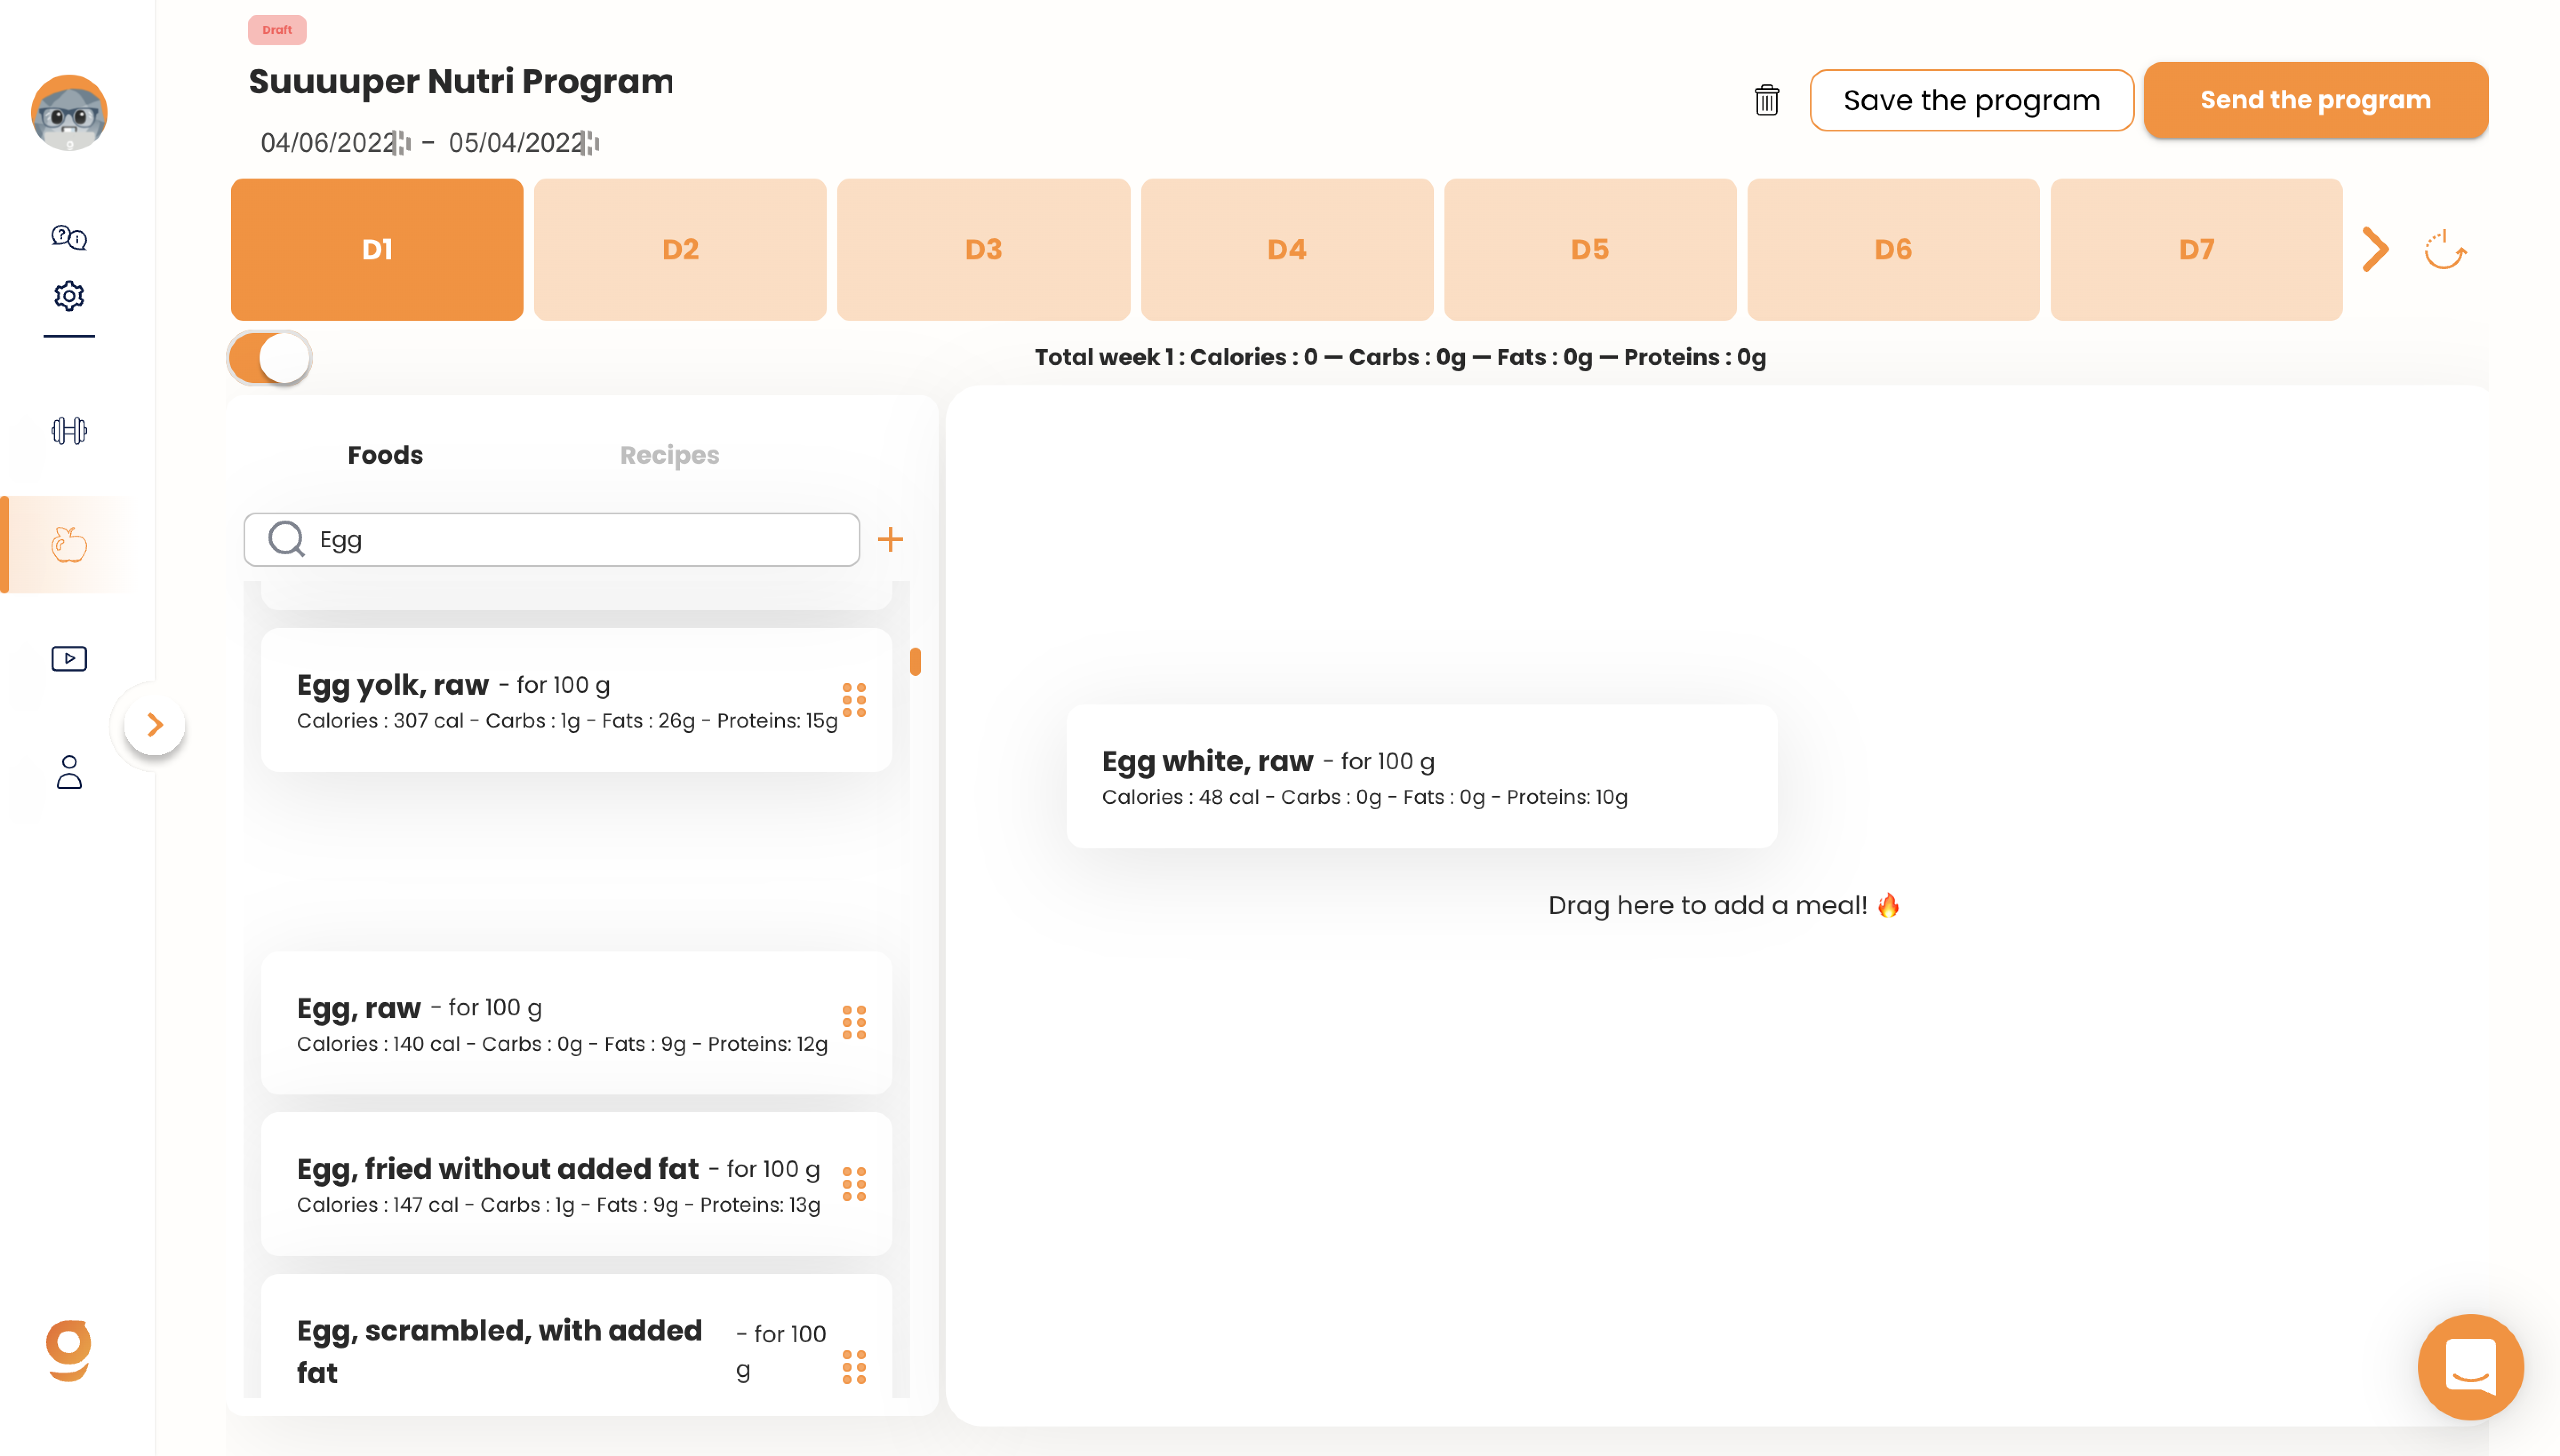Switch to the Recipes tab
Screen dimensions: 2560x1456
(x=669, y=455)
